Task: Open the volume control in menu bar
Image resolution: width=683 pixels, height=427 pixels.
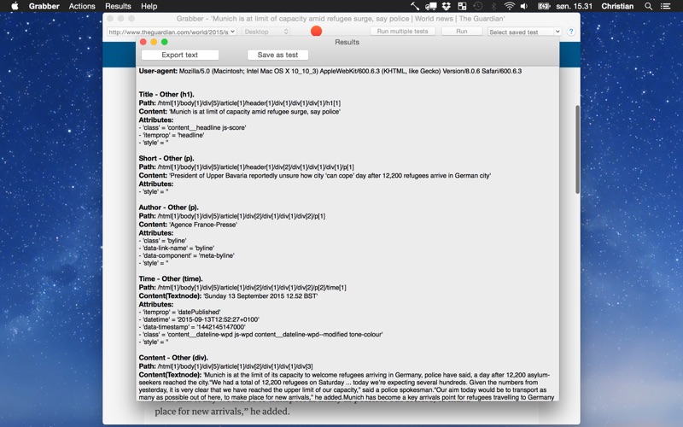Action: (524, 6)
